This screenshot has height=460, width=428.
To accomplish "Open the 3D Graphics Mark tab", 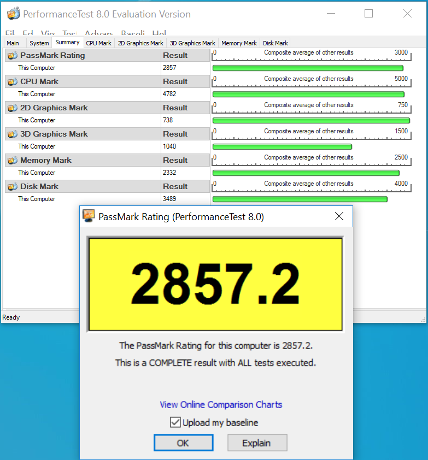I will pos(192,43).
